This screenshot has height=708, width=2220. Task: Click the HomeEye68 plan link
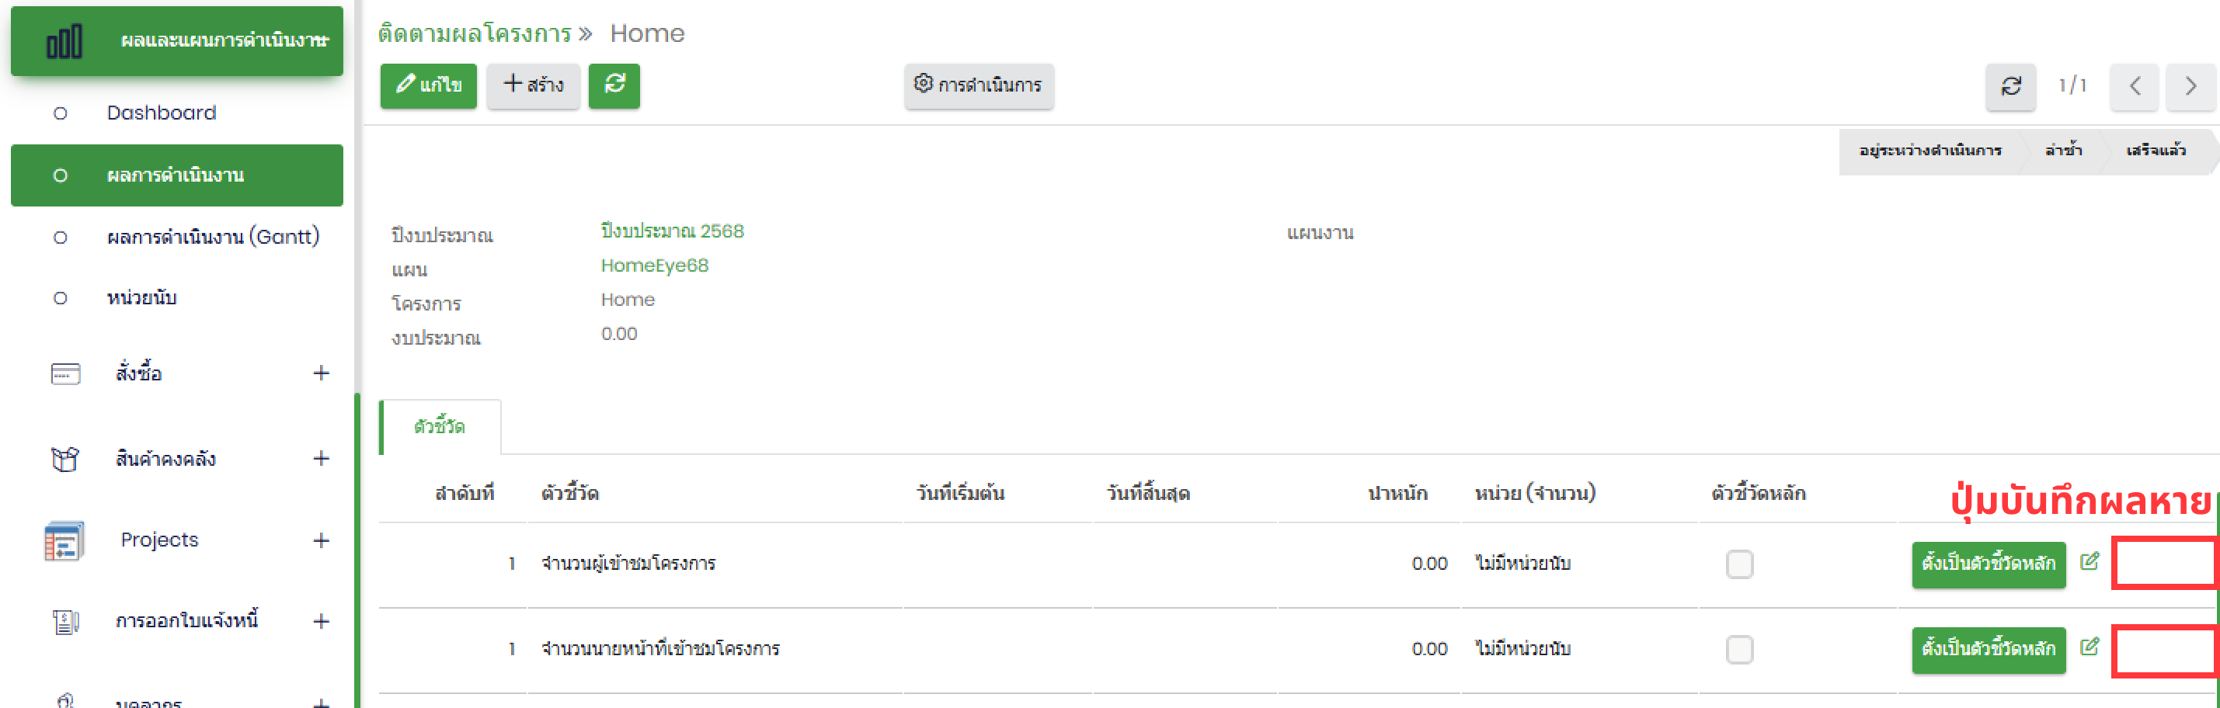click(654, 265)
